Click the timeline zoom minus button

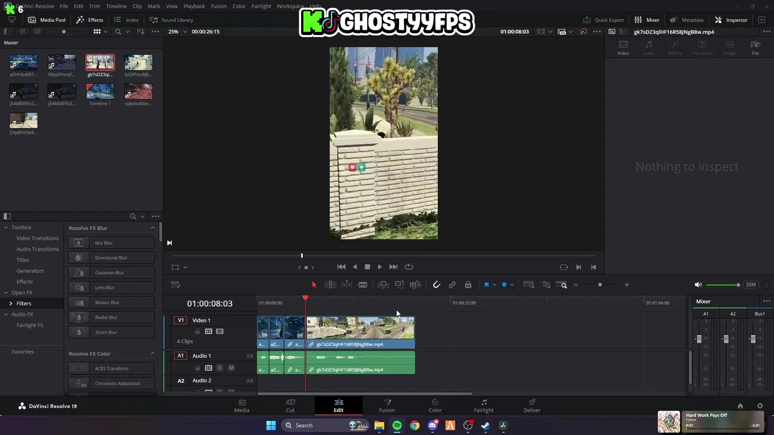point(576,285)
